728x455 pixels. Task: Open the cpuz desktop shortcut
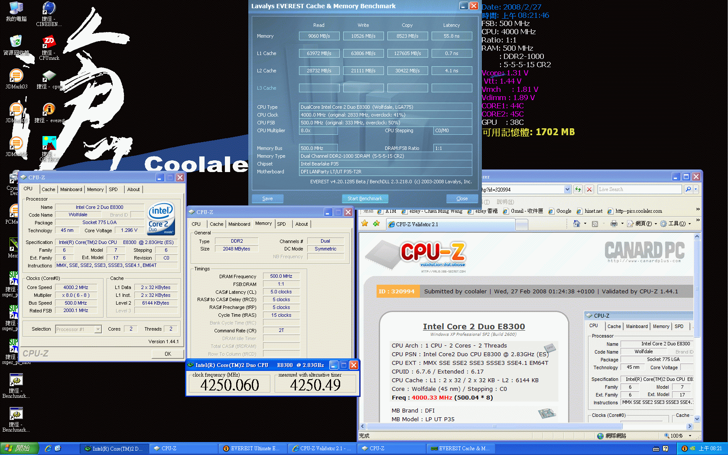click(x=49, y=79)
